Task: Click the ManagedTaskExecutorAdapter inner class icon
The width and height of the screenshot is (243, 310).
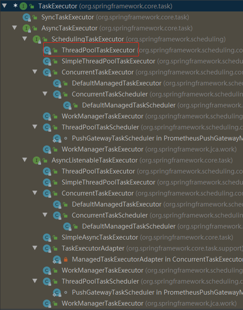Action: point(57,259)
